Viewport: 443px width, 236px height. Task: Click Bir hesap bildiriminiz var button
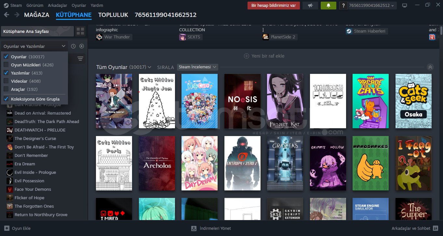point(274,5)
